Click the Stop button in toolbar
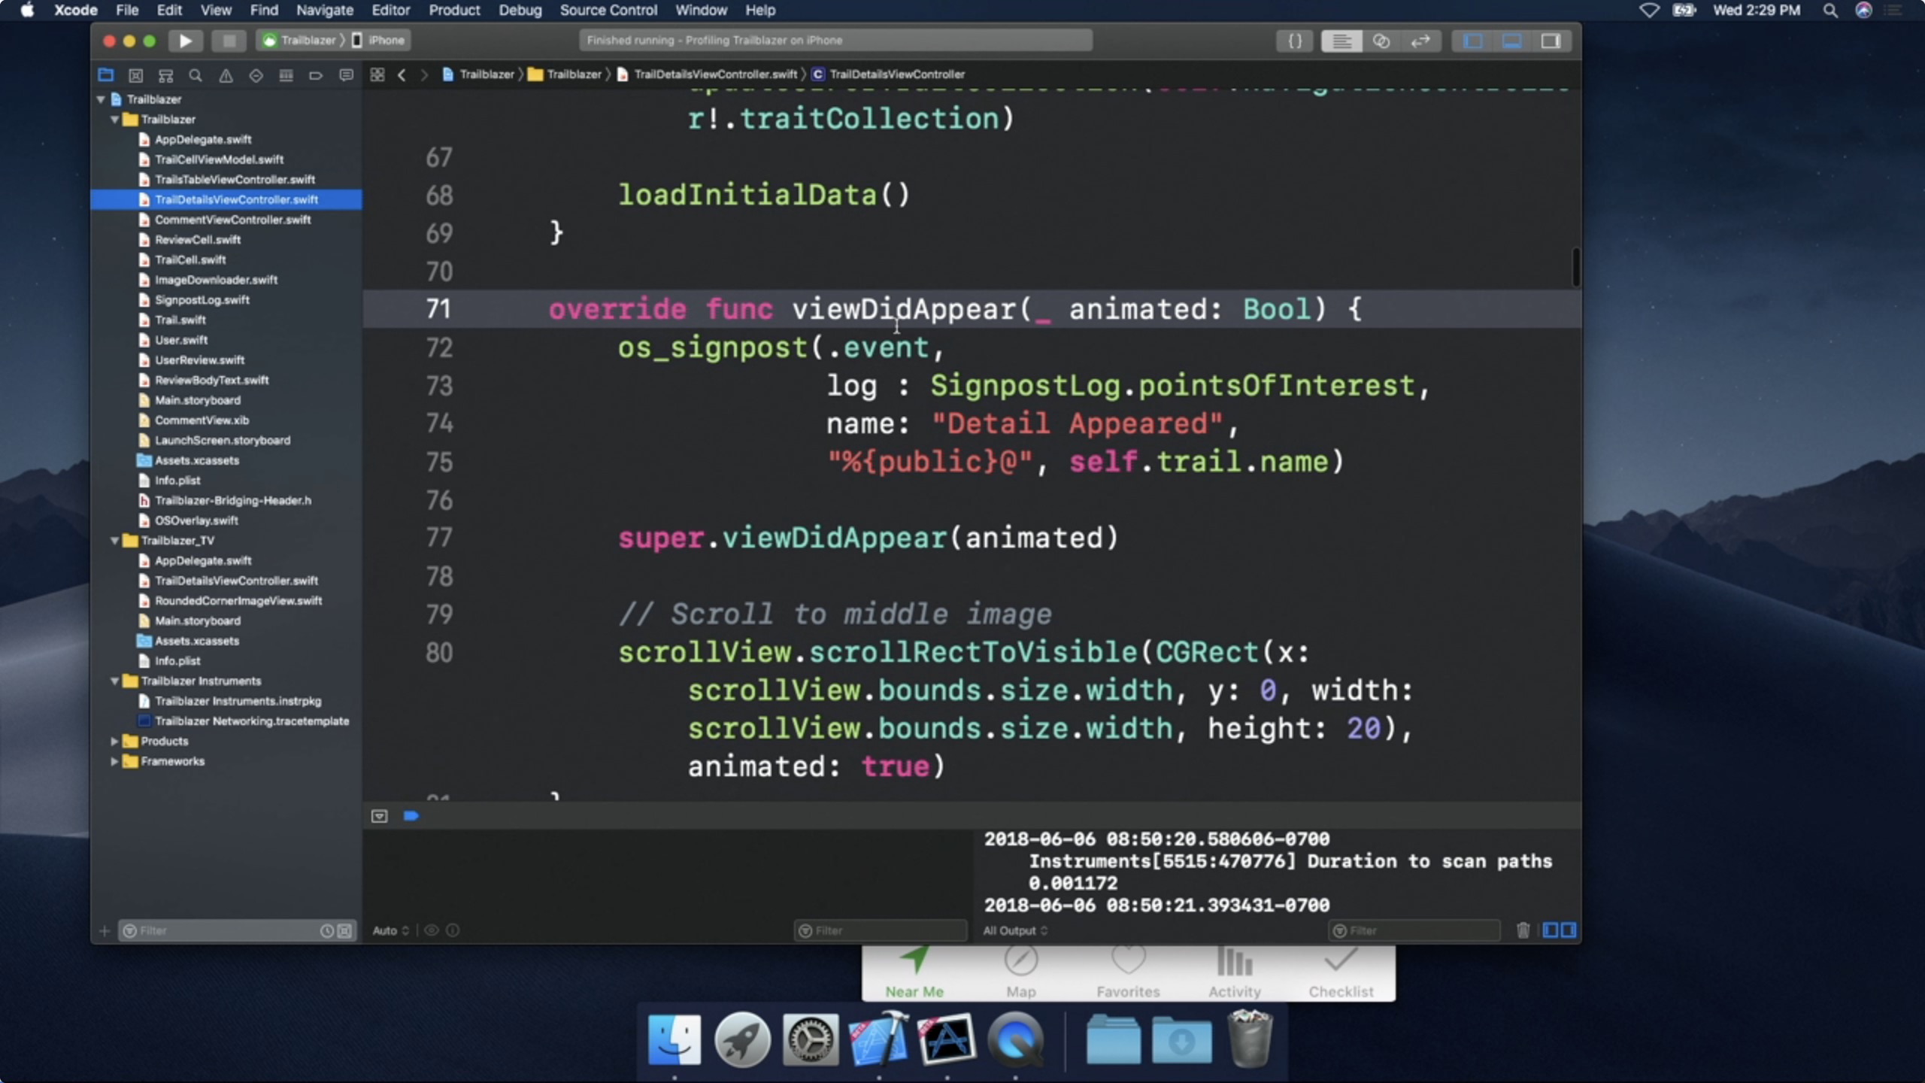The image size is (1925, 1083). click(x=229, y=41)
